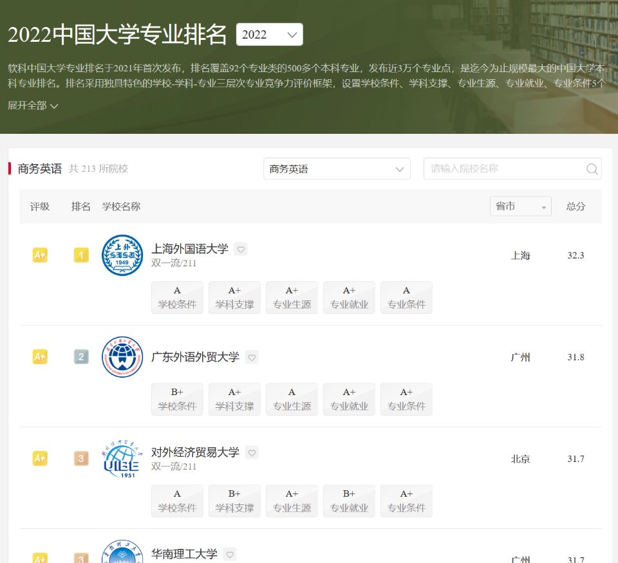Click the 对外经济贸易大学 UIBE logo

122,459
